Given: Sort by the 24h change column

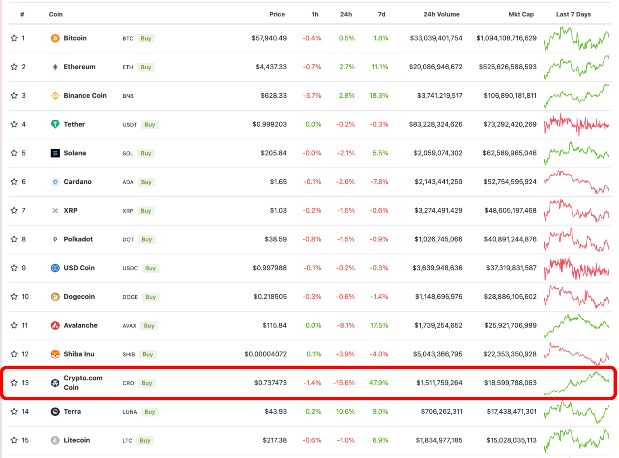Looking at the screenshot, I should (346, 14).
